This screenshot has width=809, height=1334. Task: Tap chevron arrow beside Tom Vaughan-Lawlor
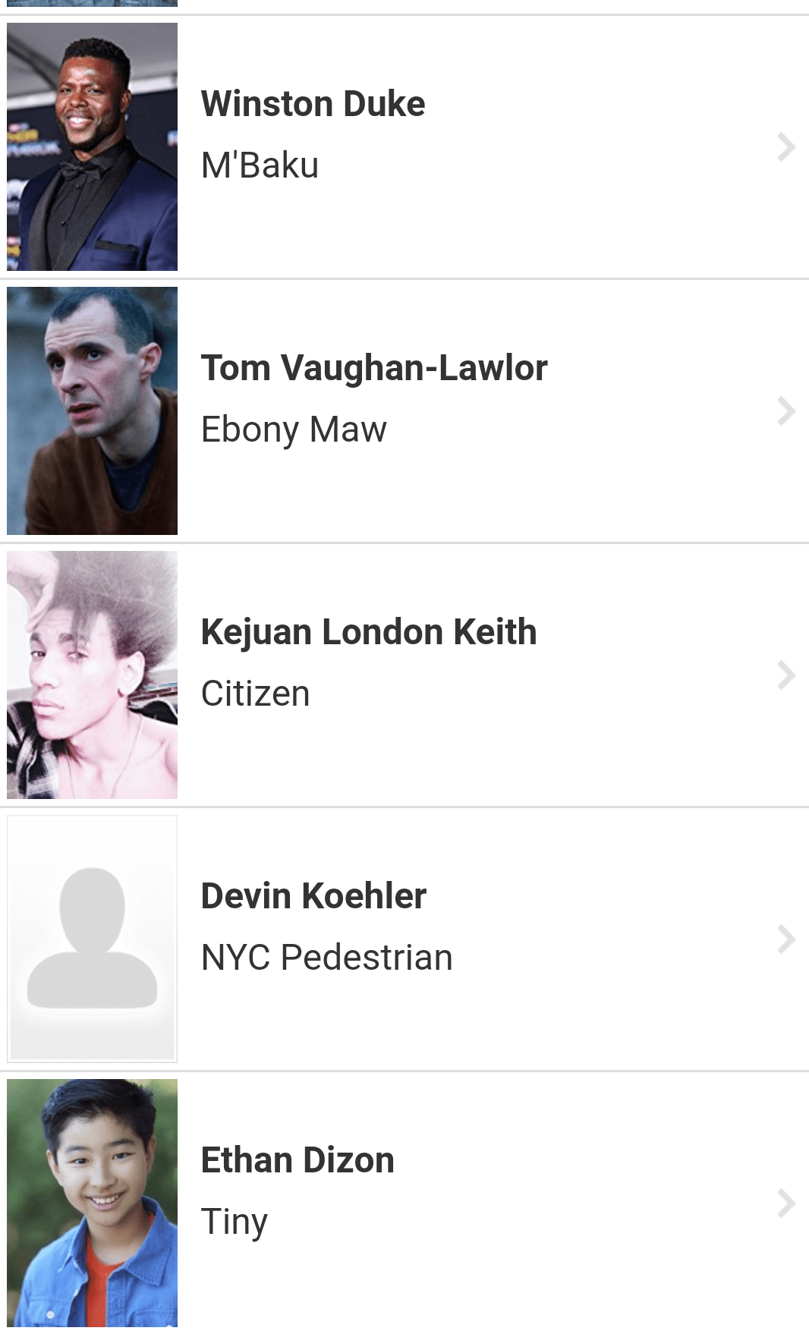(x=785, y=411)
